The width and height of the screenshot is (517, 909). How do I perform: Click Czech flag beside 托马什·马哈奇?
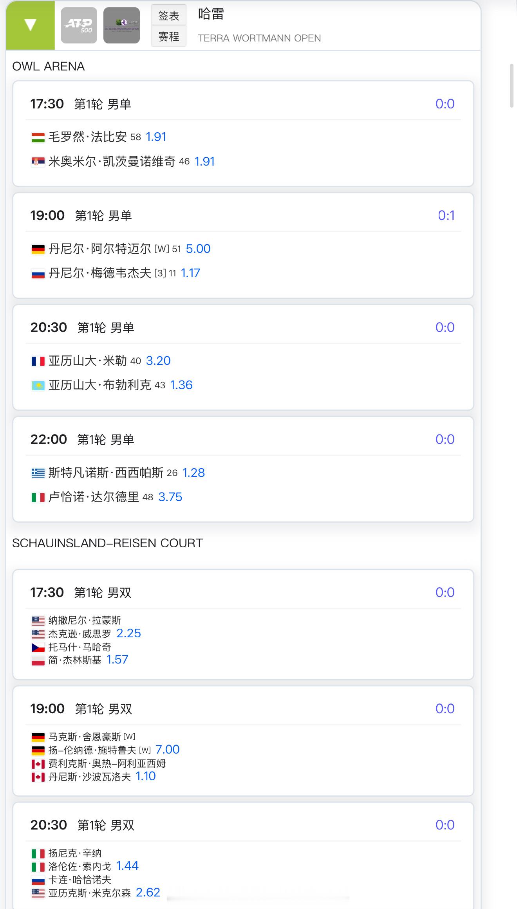coord(38,648)
